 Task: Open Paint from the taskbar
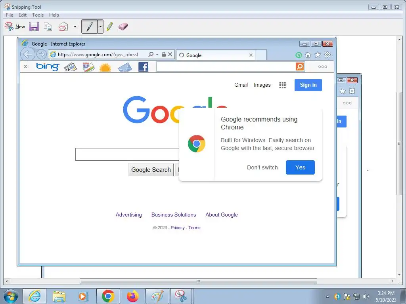coord(157,296)
